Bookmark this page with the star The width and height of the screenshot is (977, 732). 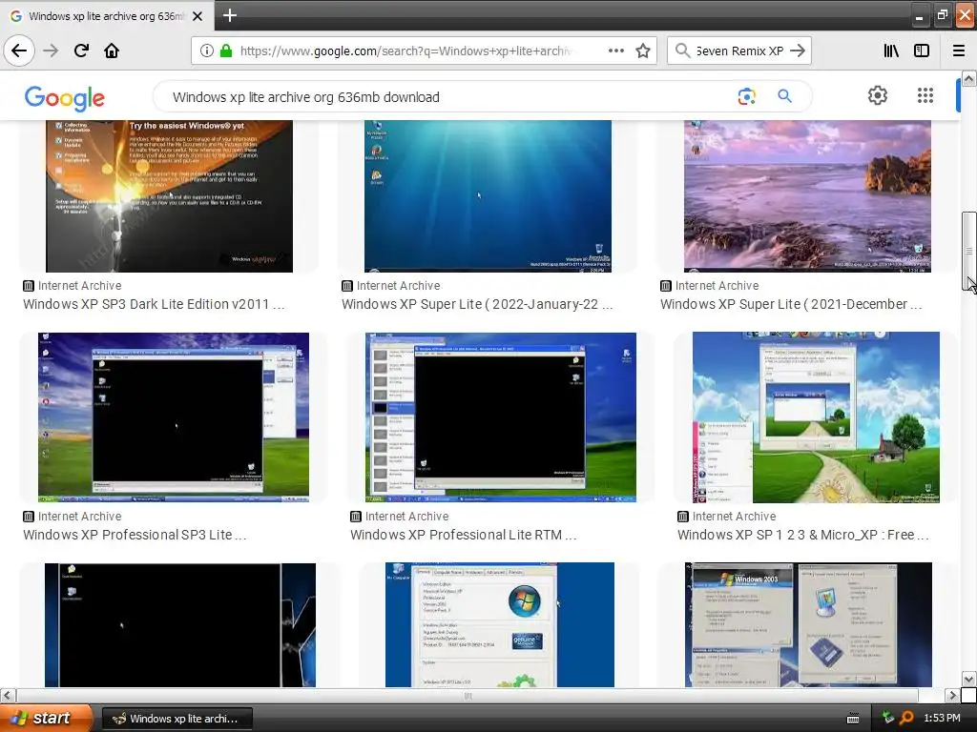pos(643,51)
